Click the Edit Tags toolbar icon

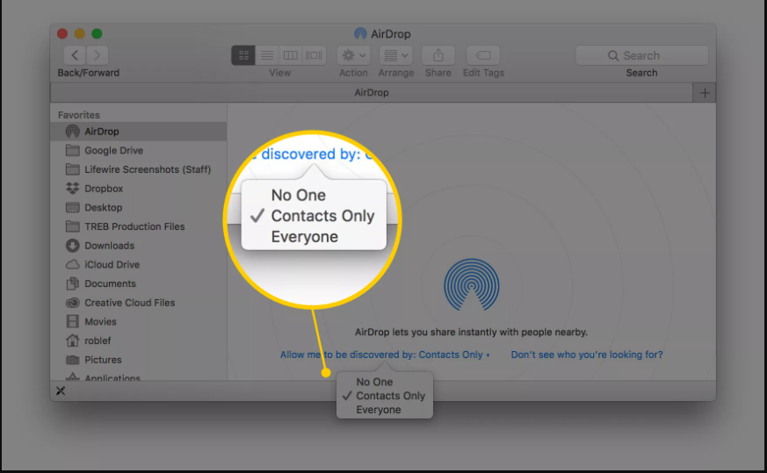[x=483, y=55]
